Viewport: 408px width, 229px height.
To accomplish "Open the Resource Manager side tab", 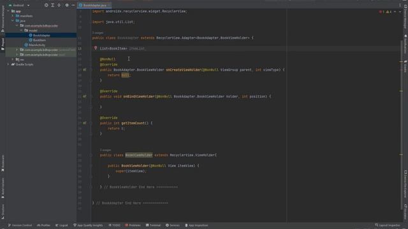I will click(x=3, y=18).
